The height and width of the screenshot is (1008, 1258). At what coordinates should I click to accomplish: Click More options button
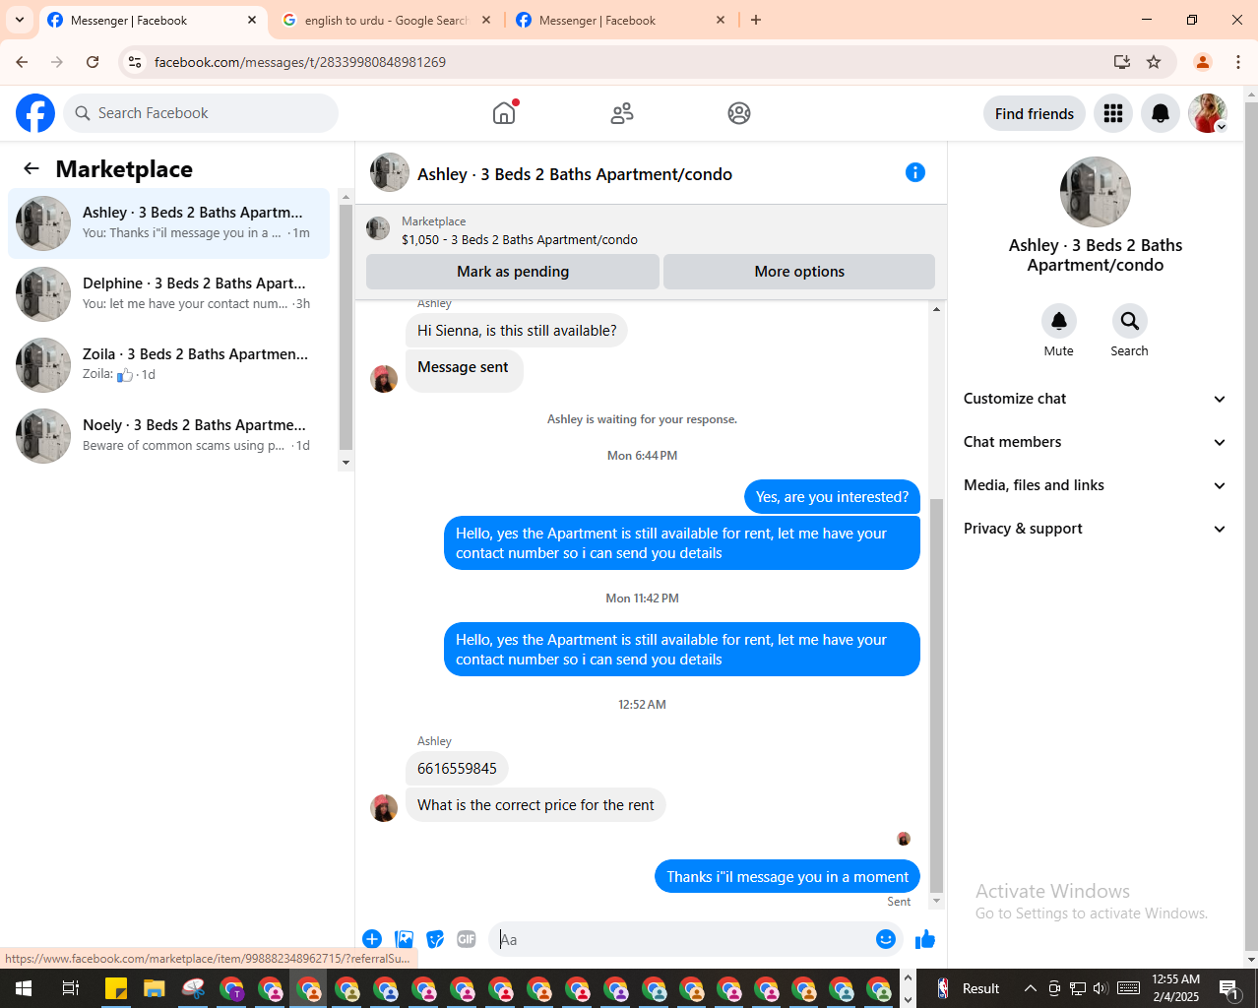[799, 272]
